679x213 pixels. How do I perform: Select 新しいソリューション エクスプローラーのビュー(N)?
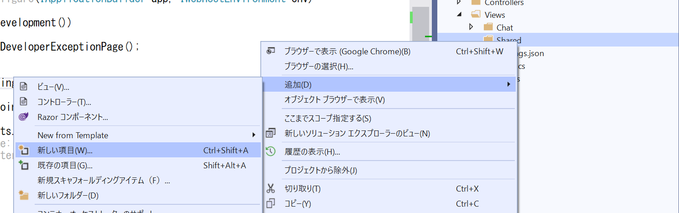point(389,133)
